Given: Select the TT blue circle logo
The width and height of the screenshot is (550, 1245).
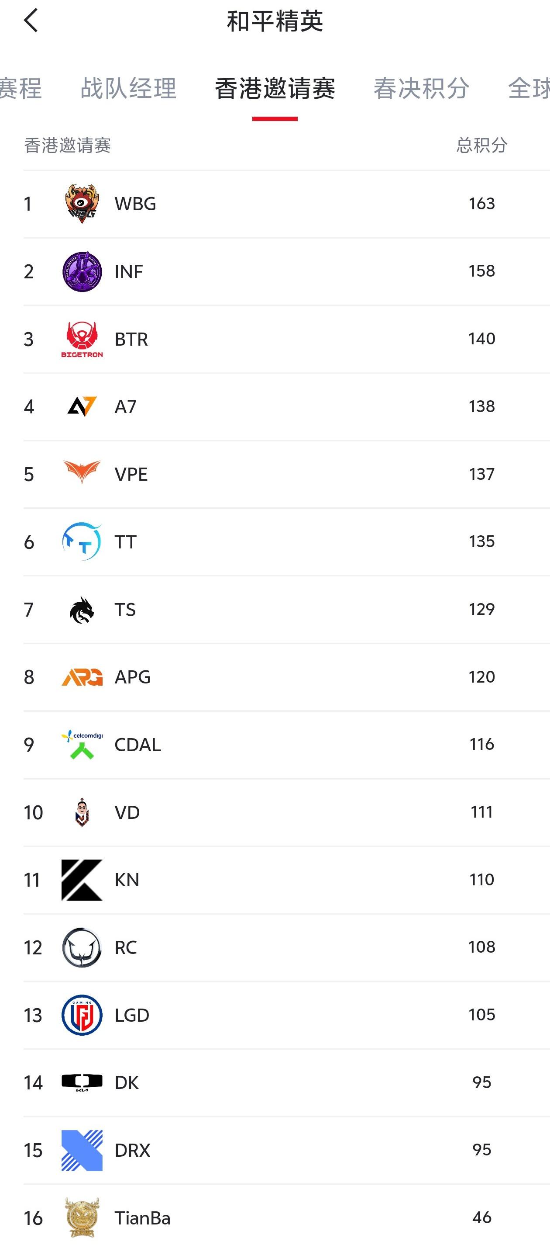Looking at the screenshot, I should tap(82, 541).
